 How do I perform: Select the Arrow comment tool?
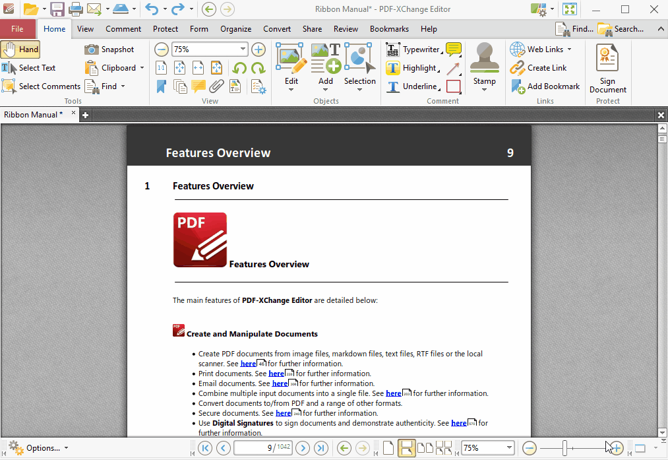(454, 68)
